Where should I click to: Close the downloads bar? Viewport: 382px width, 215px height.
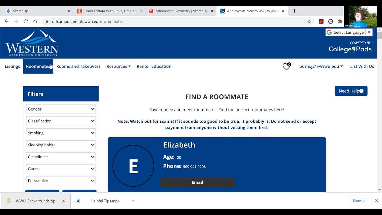(x=377, y=201)
